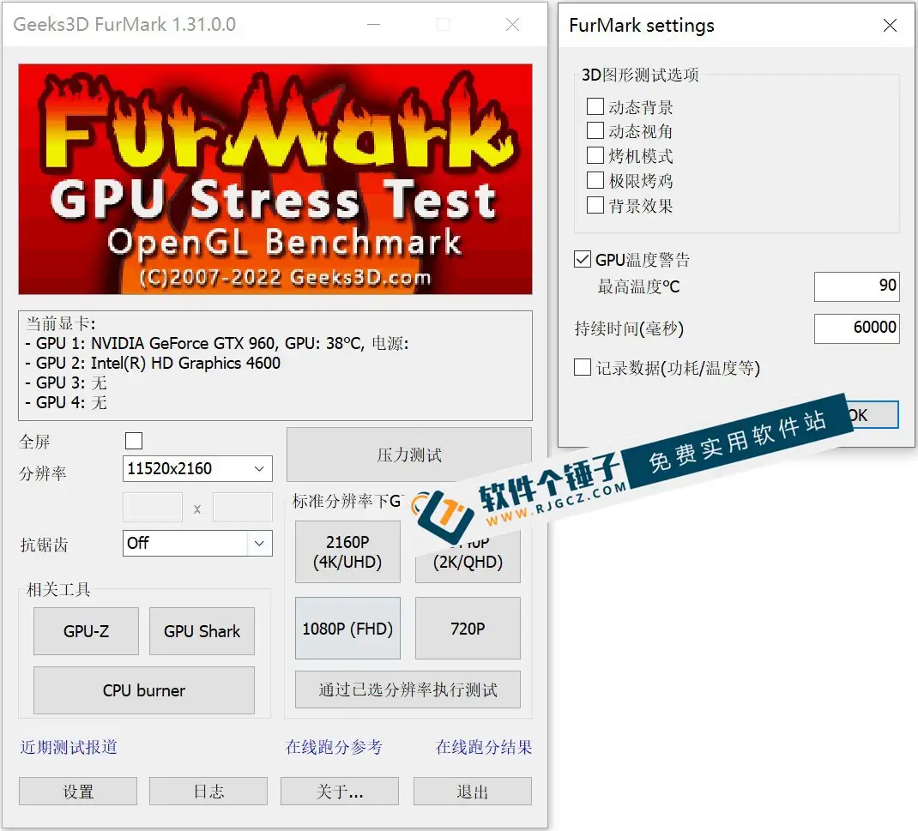Open the 在线跑分结果 link
Viewport: 918px width, 831px height.
click(x=484, y=747)
